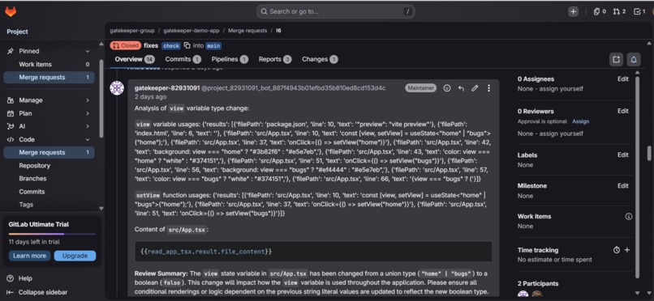Switch to the Reports tab
Viewport: 654px width, 301px height.
tap(275, 59)
